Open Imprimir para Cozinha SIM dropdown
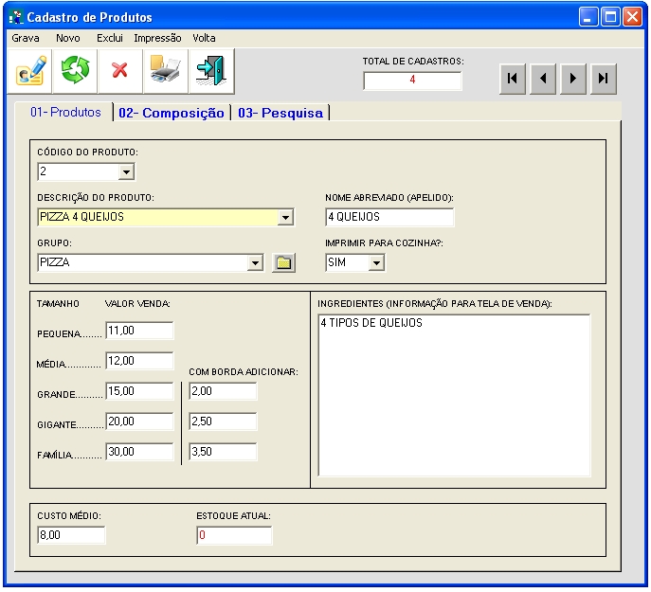 (377, 263)
